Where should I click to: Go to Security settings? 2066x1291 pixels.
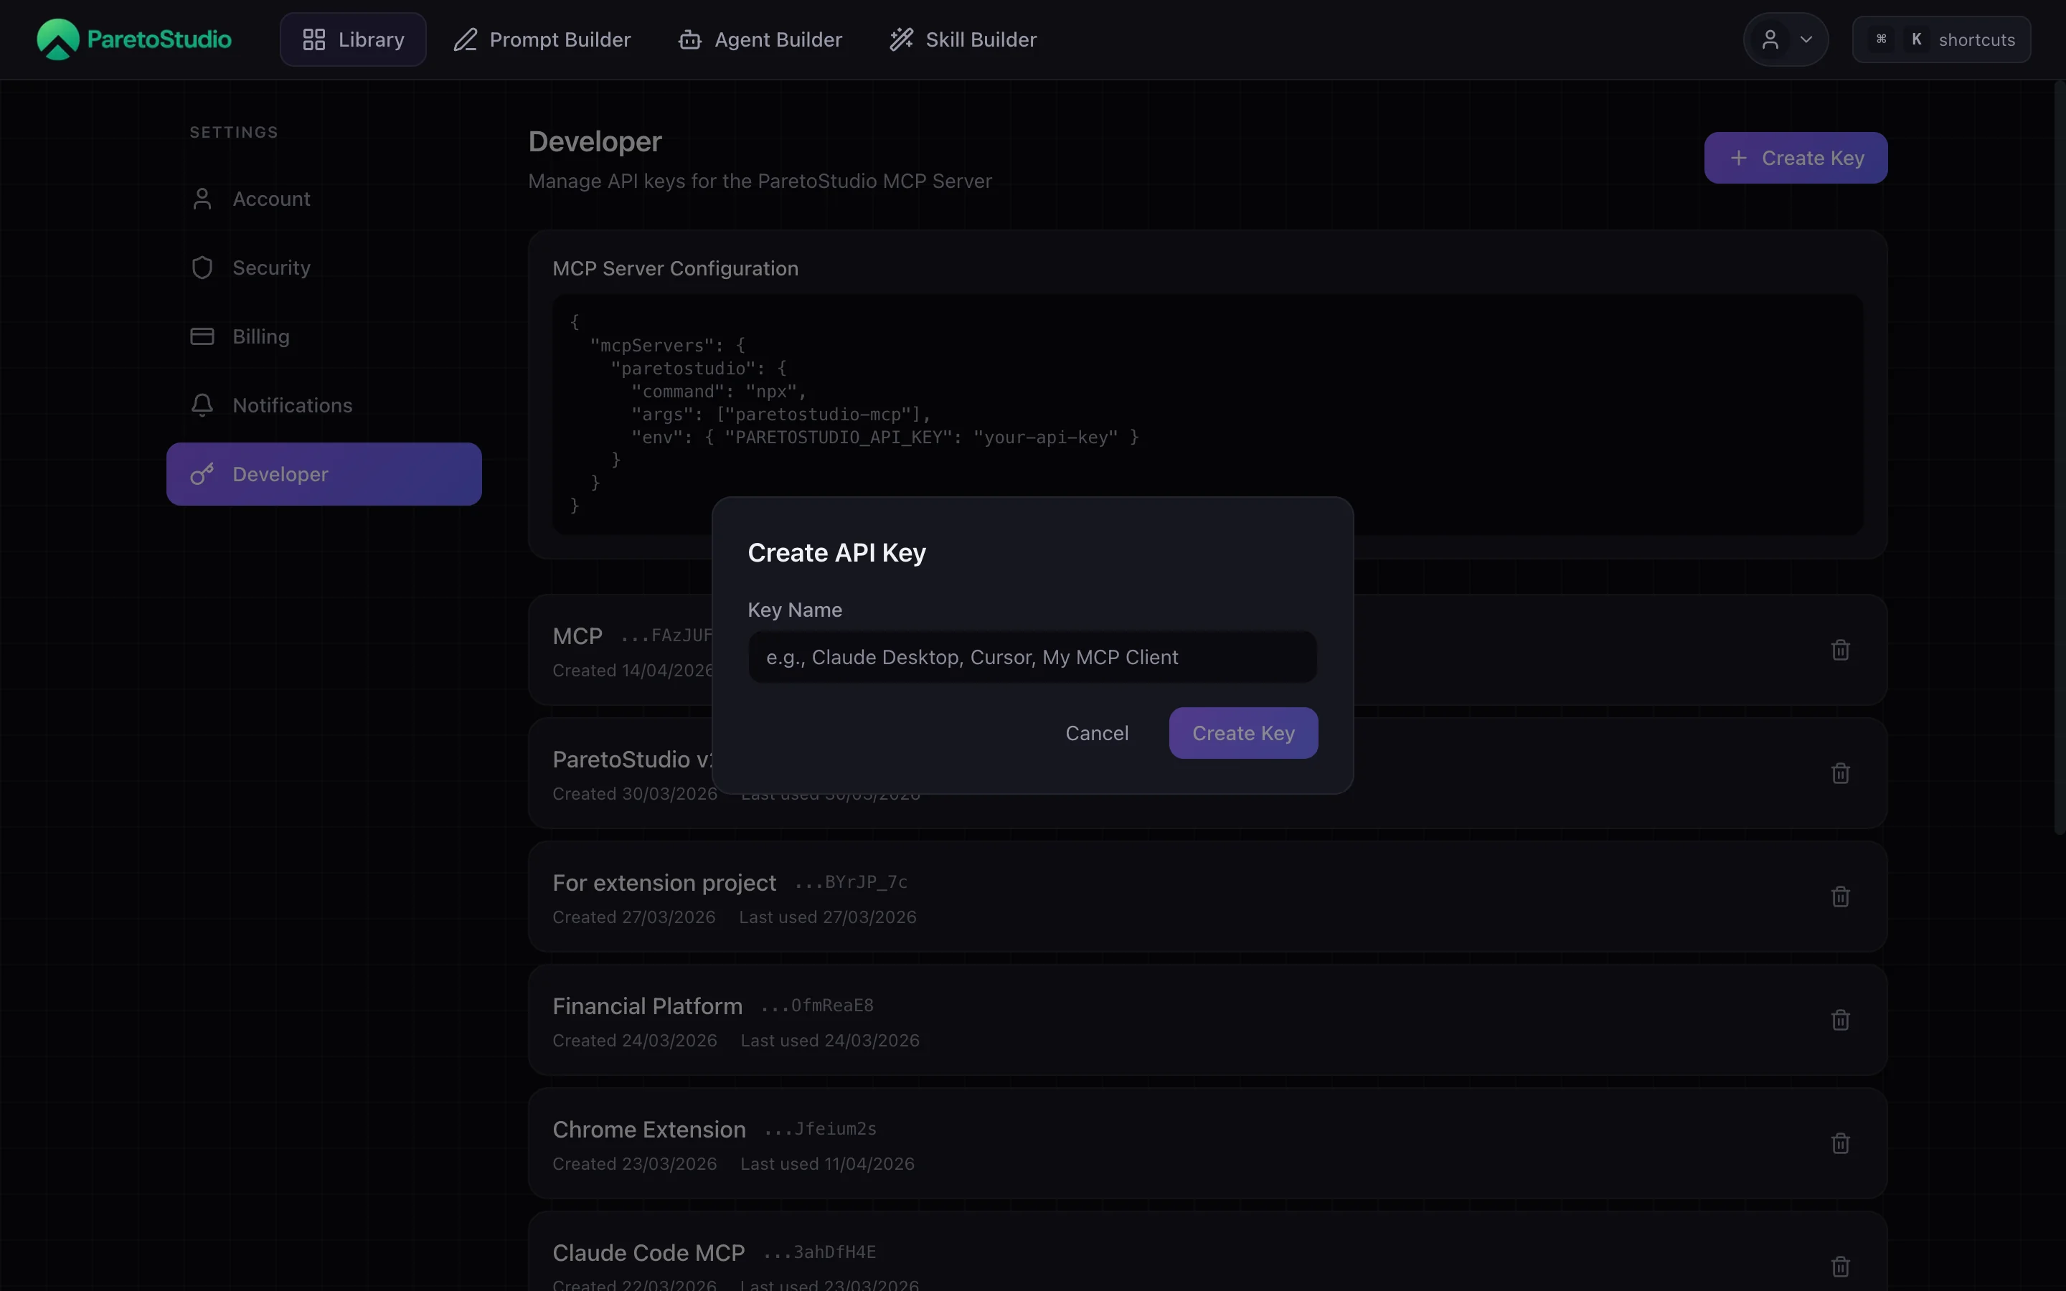click(x=324, y=268)
